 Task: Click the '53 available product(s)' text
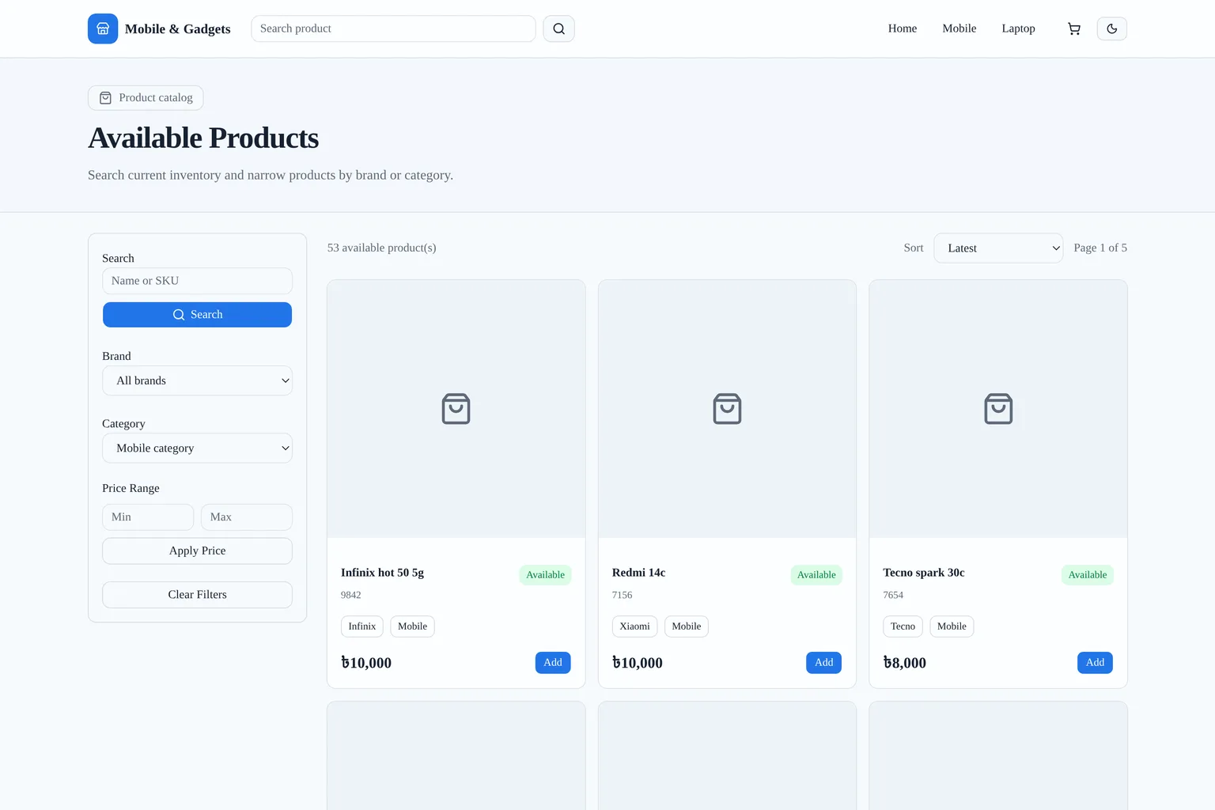click(x=381, y=248)
